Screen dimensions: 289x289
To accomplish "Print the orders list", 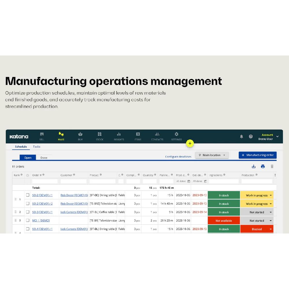I will click(x=263, y=166).
